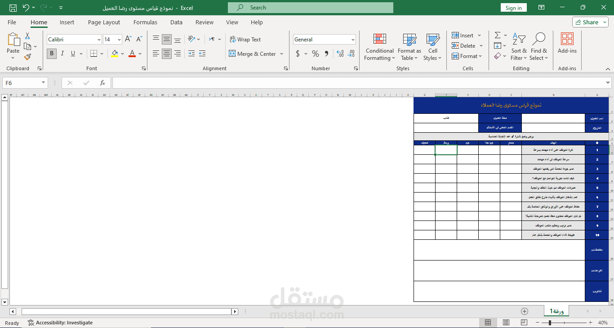Click the Align Right icon
614x328 pixels.
pyautogui.click(x=178, y=54)
